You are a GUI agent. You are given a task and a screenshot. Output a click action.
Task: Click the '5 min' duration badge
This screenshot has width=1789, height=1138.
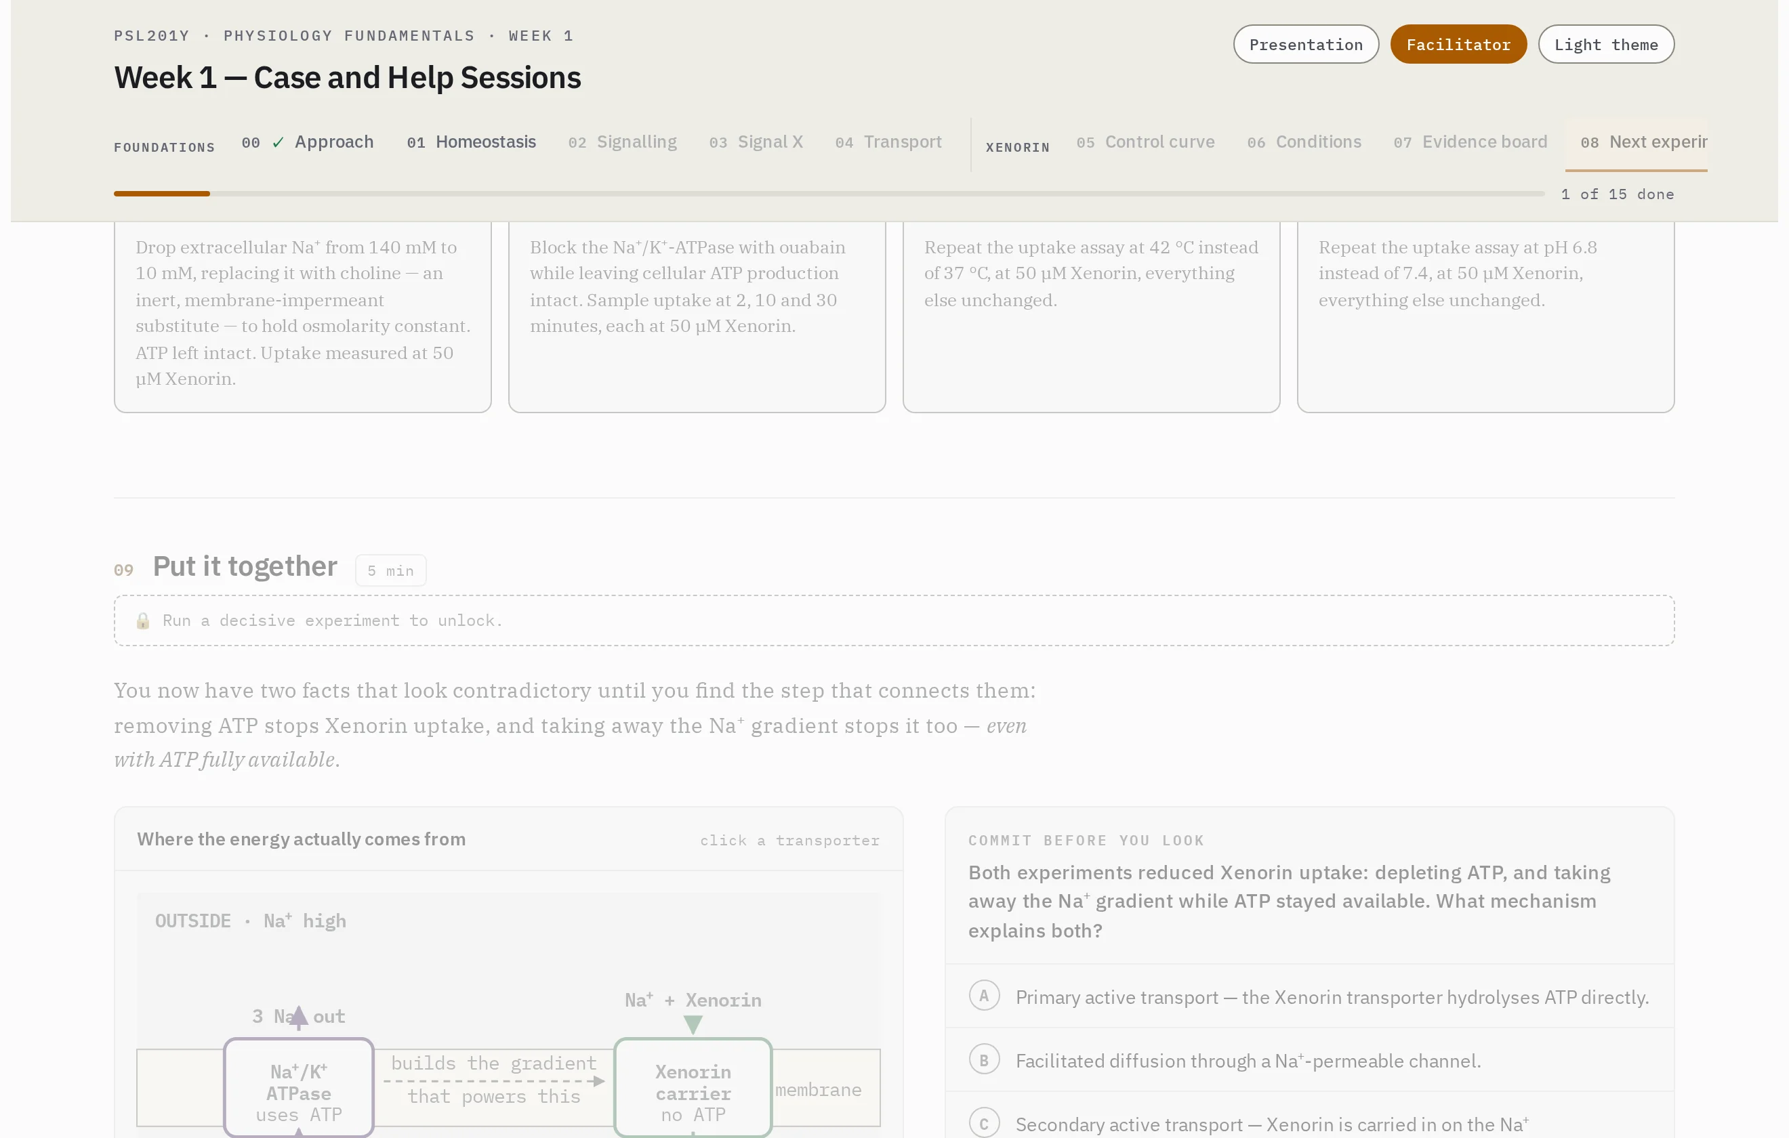coord(391,570)
